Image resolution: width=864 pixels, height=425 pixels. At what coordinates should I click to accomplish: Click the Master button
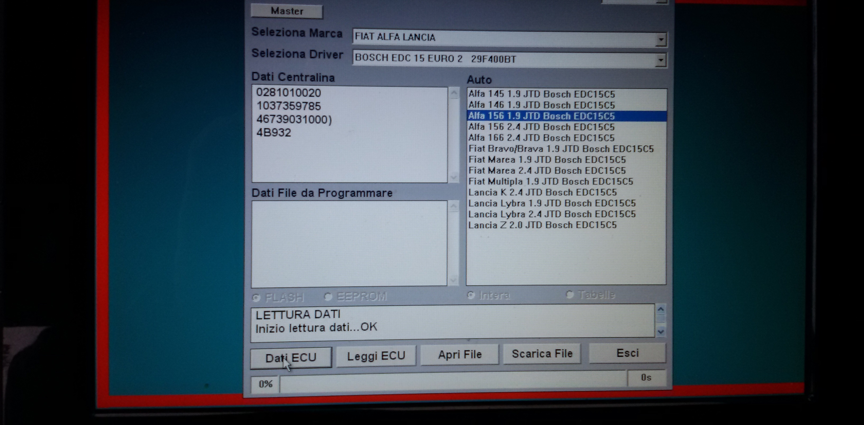tap(287, 11)
